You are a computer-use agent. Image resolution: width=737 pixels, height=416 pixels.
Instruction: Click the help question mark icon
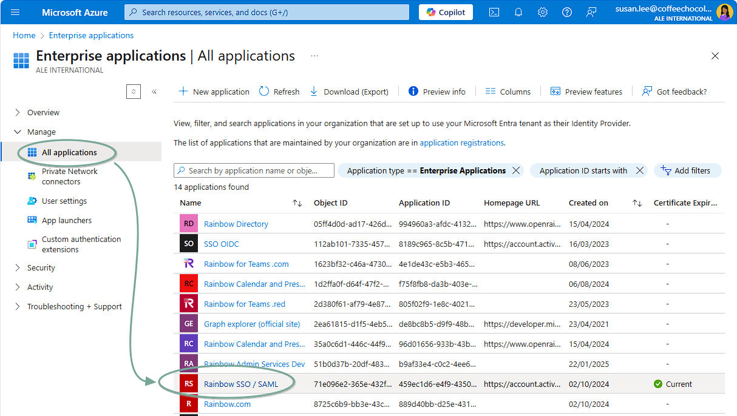[567, 12]
